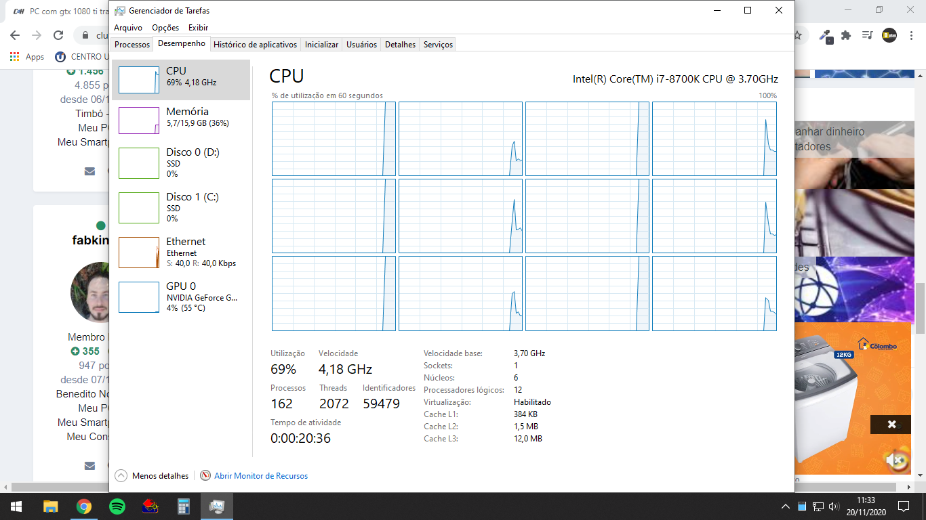Image resolution: width=926 pixels, height=520 pixels.
Task: Click the Task Manager title bar icon
Action: [120, 11]
